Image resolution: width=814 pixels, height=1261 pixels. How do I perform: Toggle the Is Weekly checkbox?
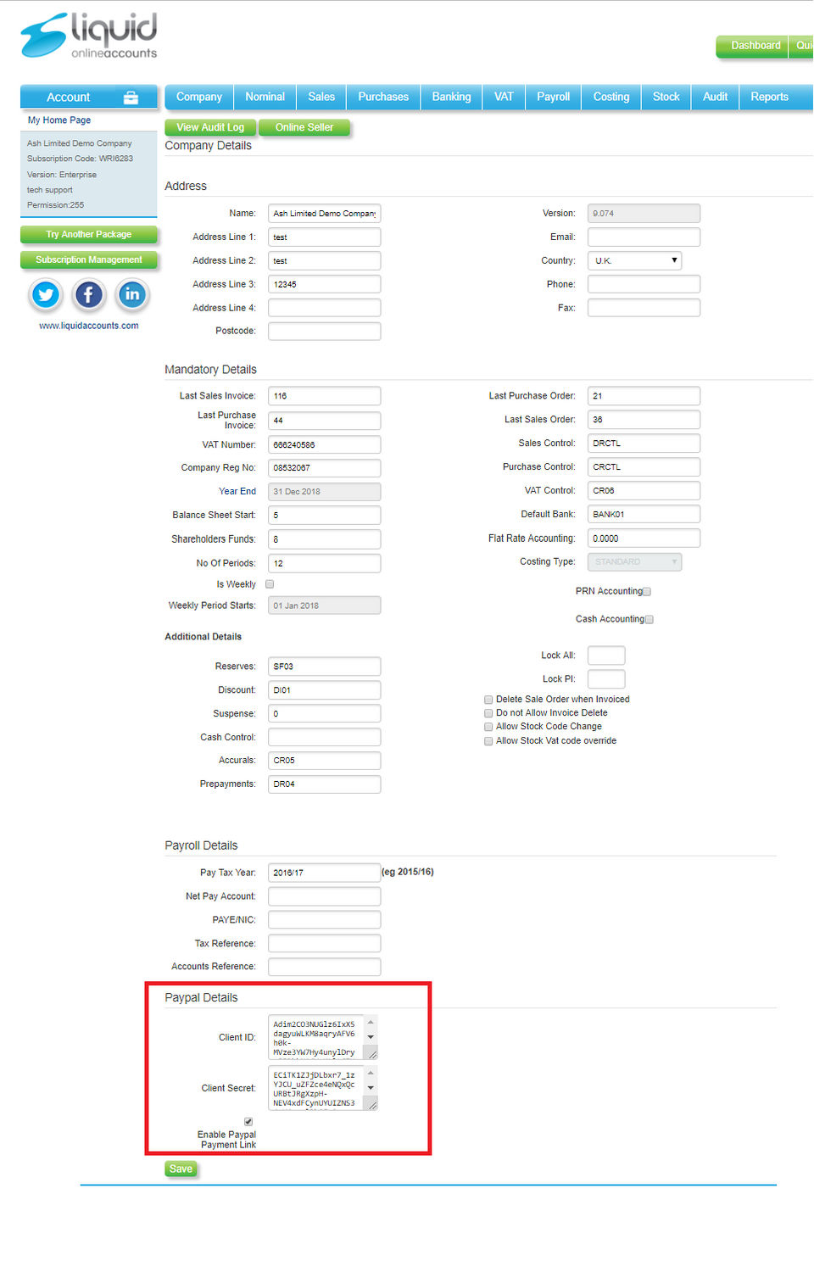coord(270,584)
